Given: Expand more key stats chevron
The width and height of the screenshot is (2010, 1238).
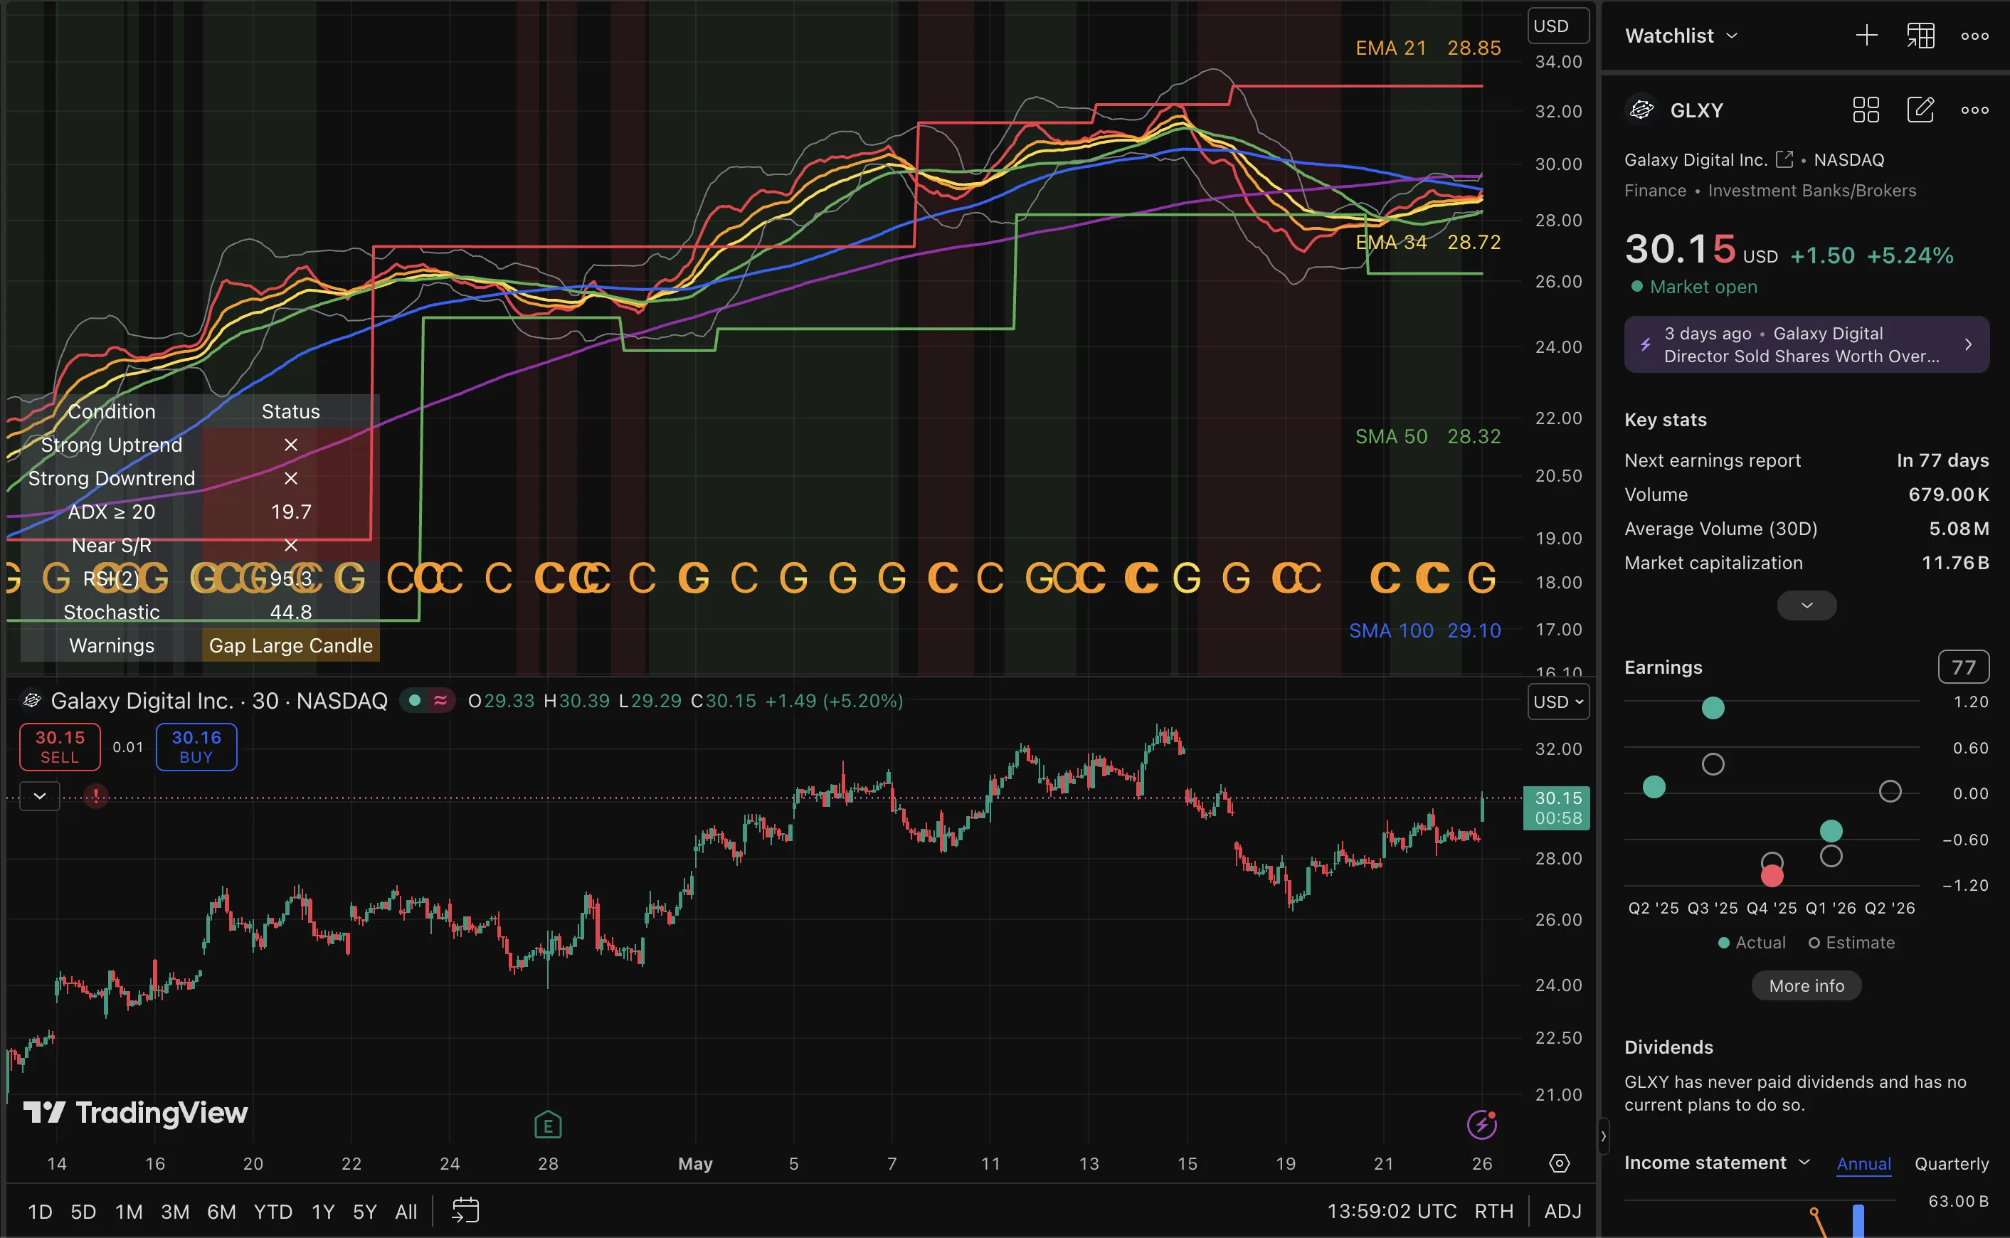Looking at the screenshot, I should point(1806,605).
